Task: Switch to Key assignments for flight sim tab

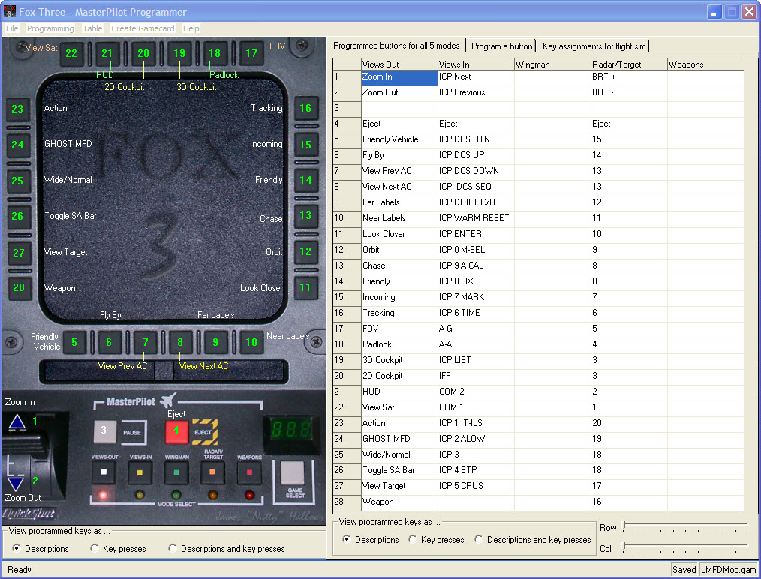Action: pos(594,46)
